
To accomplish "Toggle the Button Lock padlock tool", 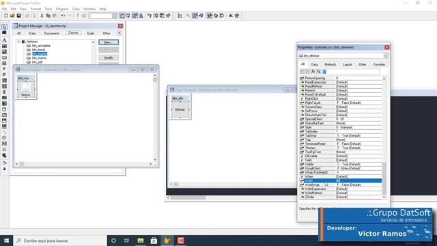I will pos(5,169).
